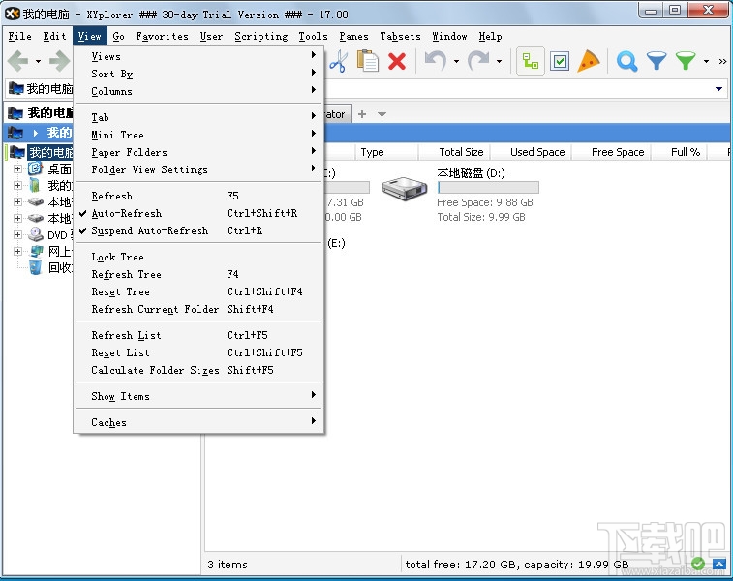This screenshot has height=581, width=733.
Task: Select Refresh Current Folder item
Action: pyautogui.click(x=199, y=309)
